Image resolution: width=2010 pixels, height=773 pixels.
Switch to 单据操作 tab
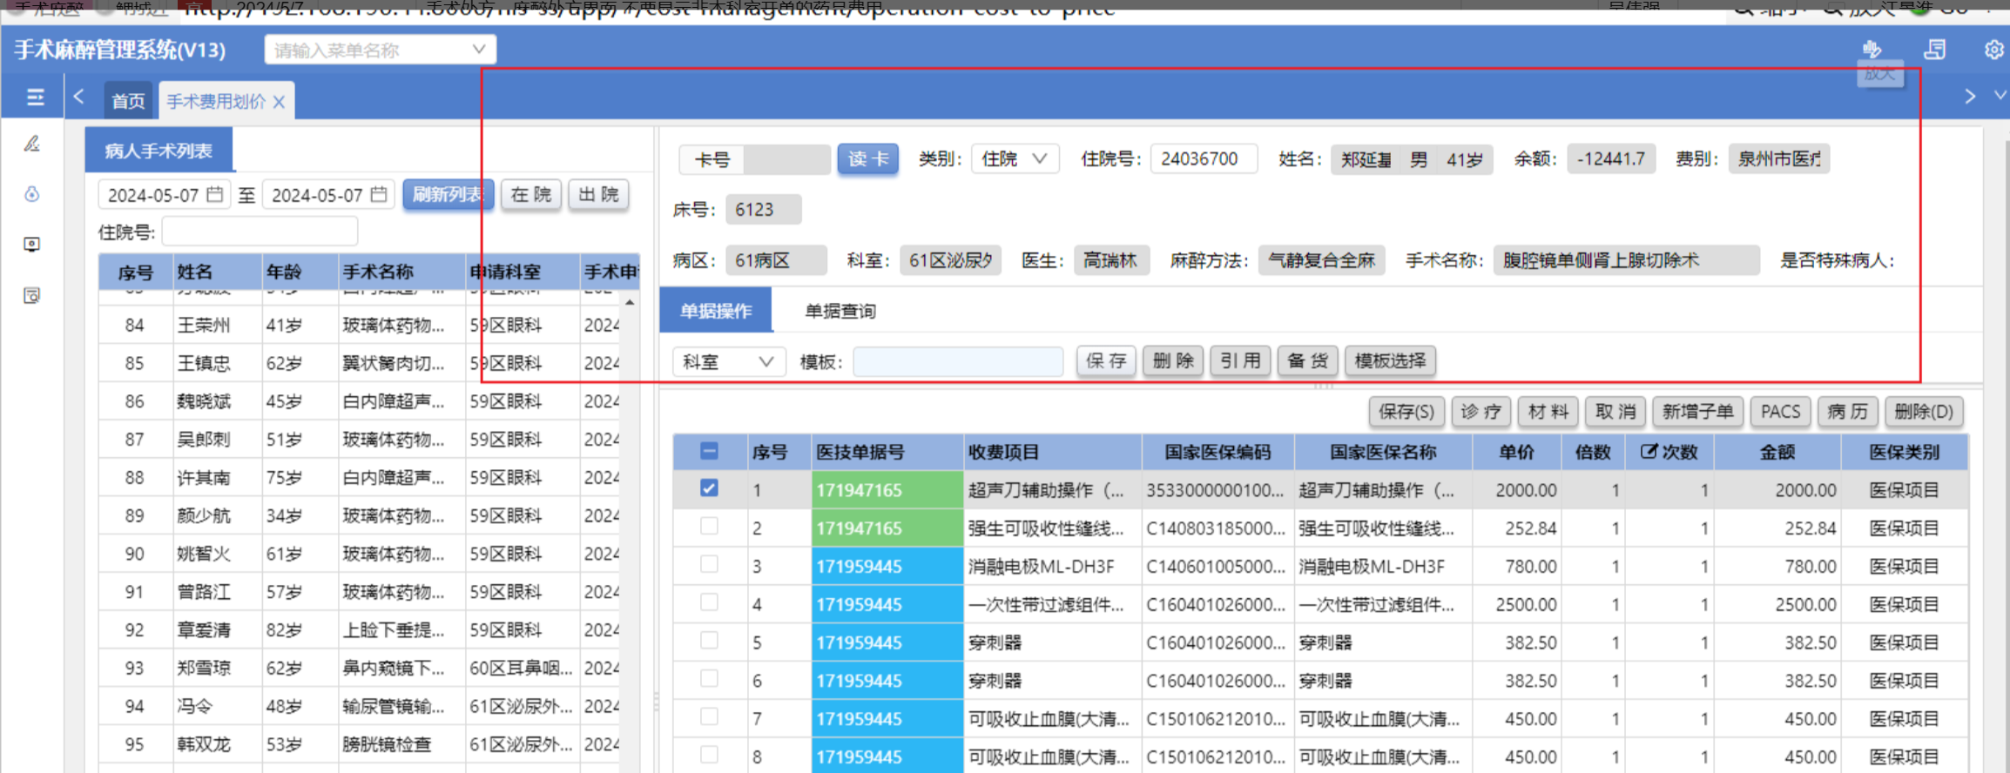(716, 311)
